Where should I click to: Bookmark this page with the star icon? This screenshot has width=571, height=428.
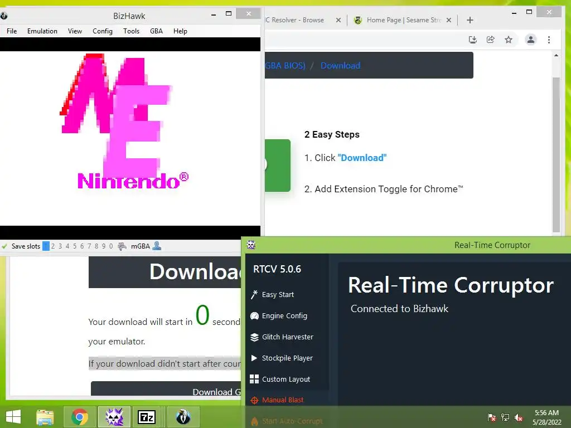tap(509, 40)
